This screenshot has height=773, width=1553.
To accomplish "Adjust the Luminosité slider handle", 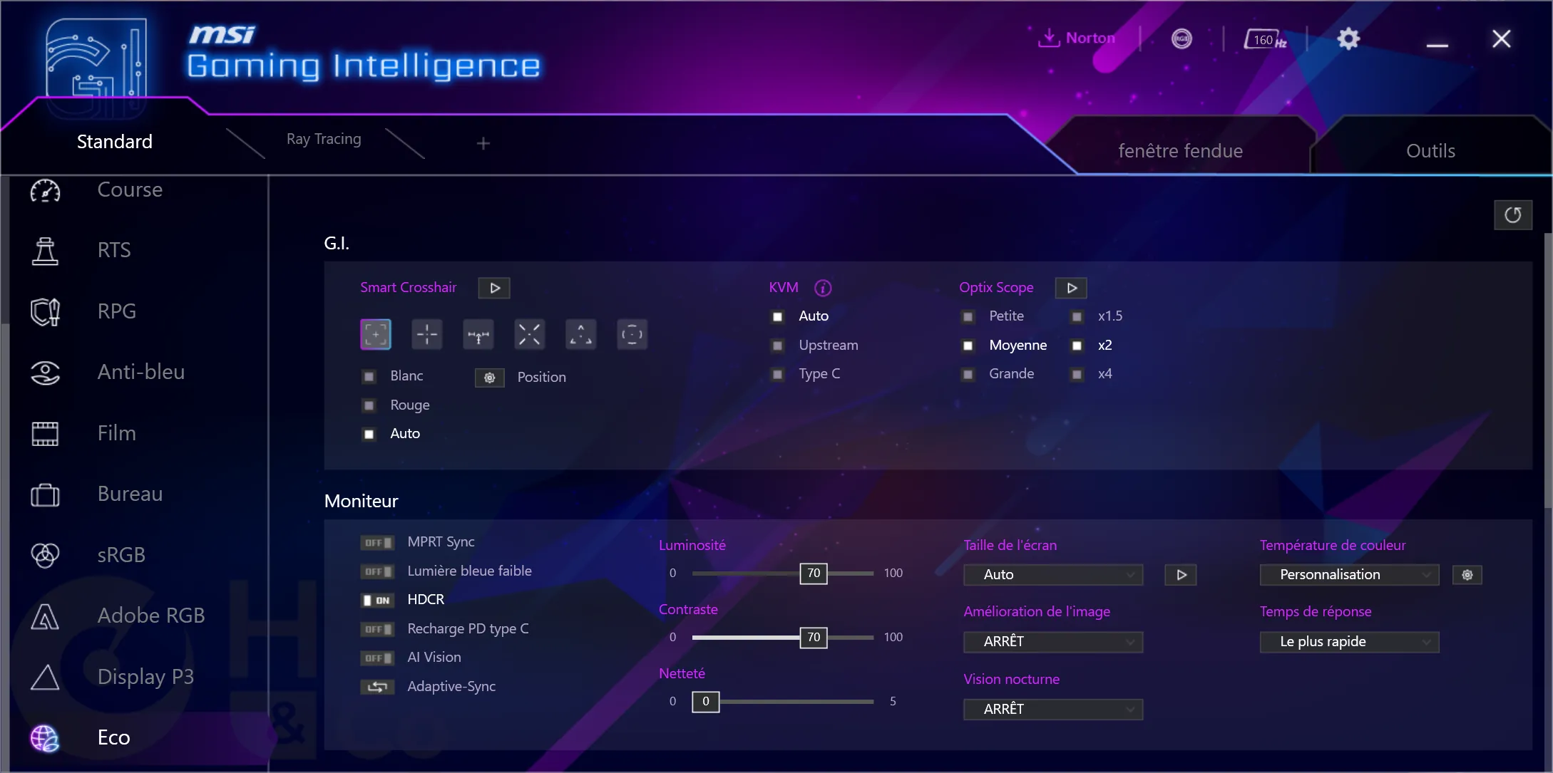I will point(814,574).
